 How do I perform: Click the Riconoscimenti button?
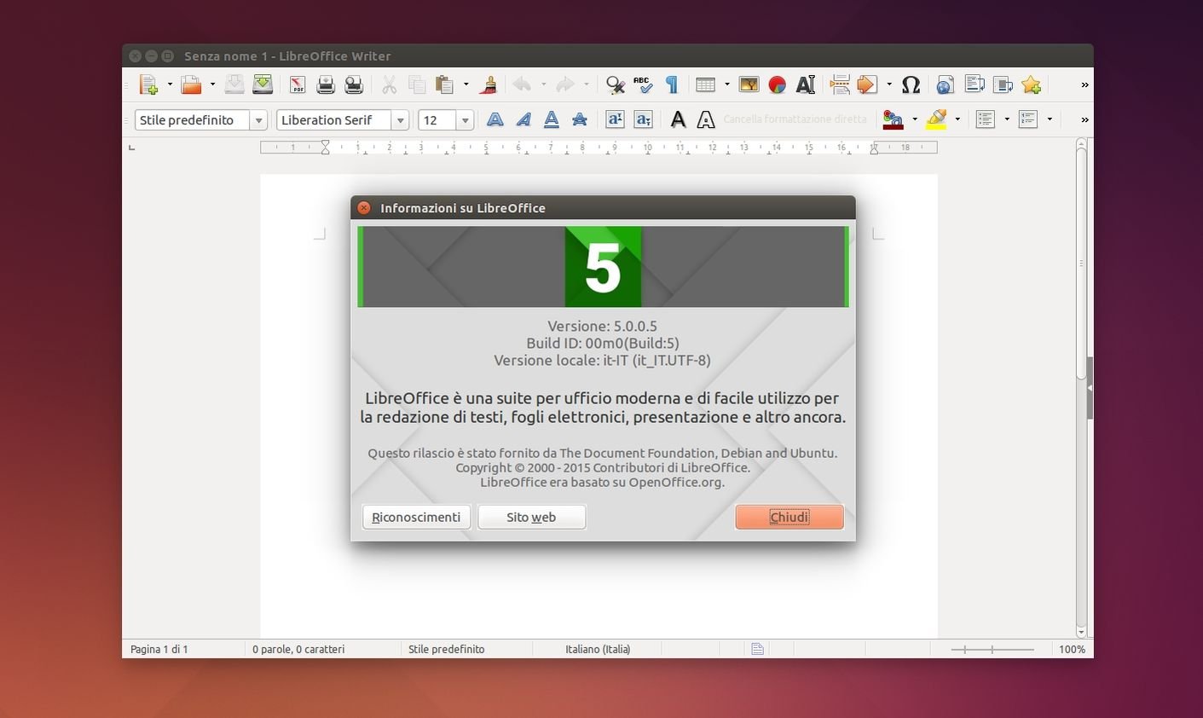click(x=416, y=517)
